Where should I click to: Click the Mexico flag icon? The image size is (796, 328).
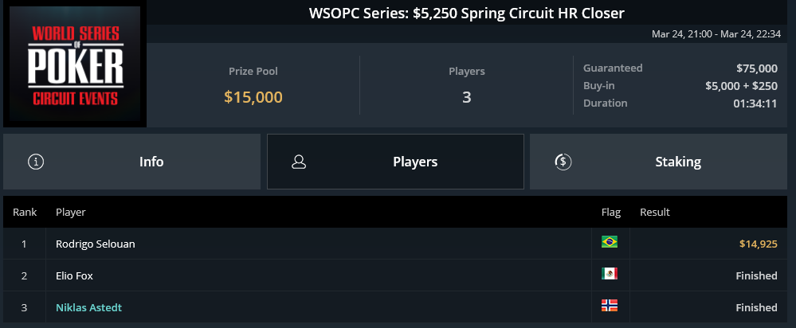point(610,274)
